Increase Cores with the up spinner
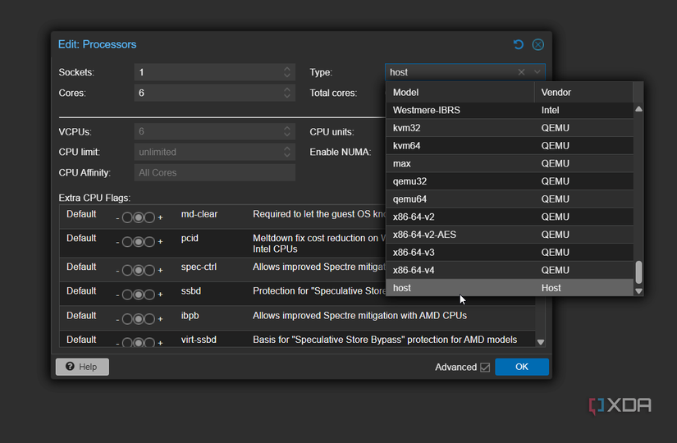 coord(287,89)
